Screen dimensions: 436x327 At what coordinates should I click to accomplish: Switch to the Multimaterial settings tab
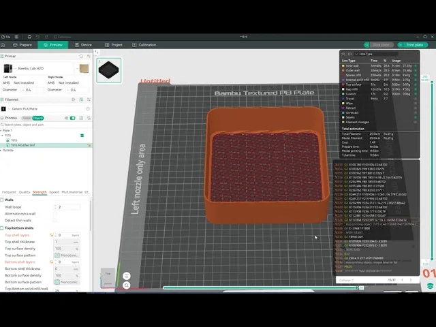(x=72, y=192)
